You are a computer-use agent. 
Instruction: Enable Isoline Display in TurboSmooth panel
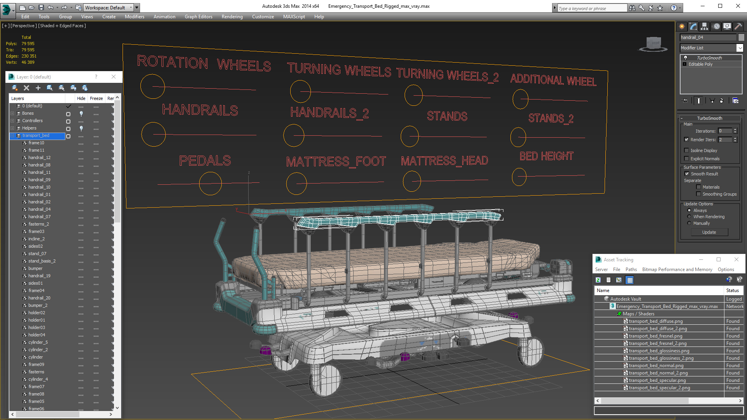pos(687,150)
